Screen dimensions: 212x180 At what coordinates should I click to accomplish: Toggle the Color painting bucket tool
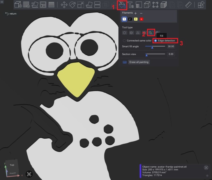tap(122, 5)
